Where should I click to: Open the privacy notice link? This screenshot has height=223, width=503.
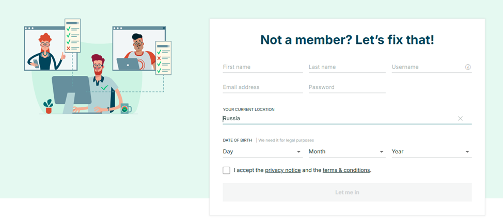pos(282,170)
